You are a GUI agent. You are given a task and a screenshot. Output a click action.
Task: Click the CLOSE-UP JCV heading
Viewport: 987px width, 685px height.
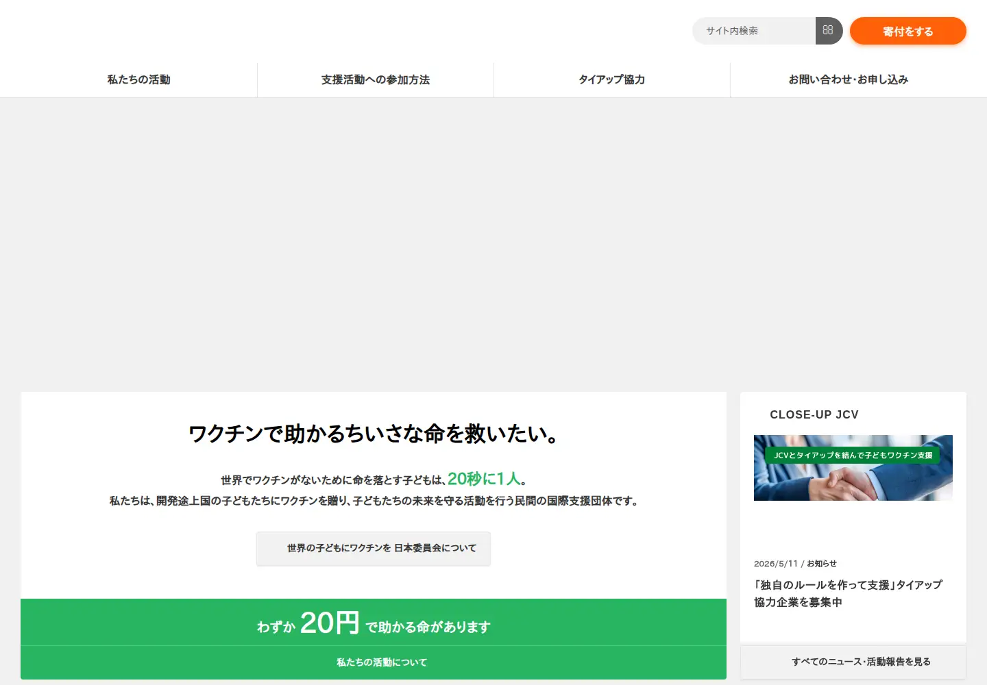point(814,414)
